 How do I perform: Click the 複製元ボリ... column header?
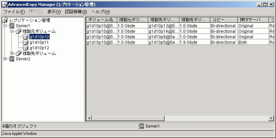point(132,20)
